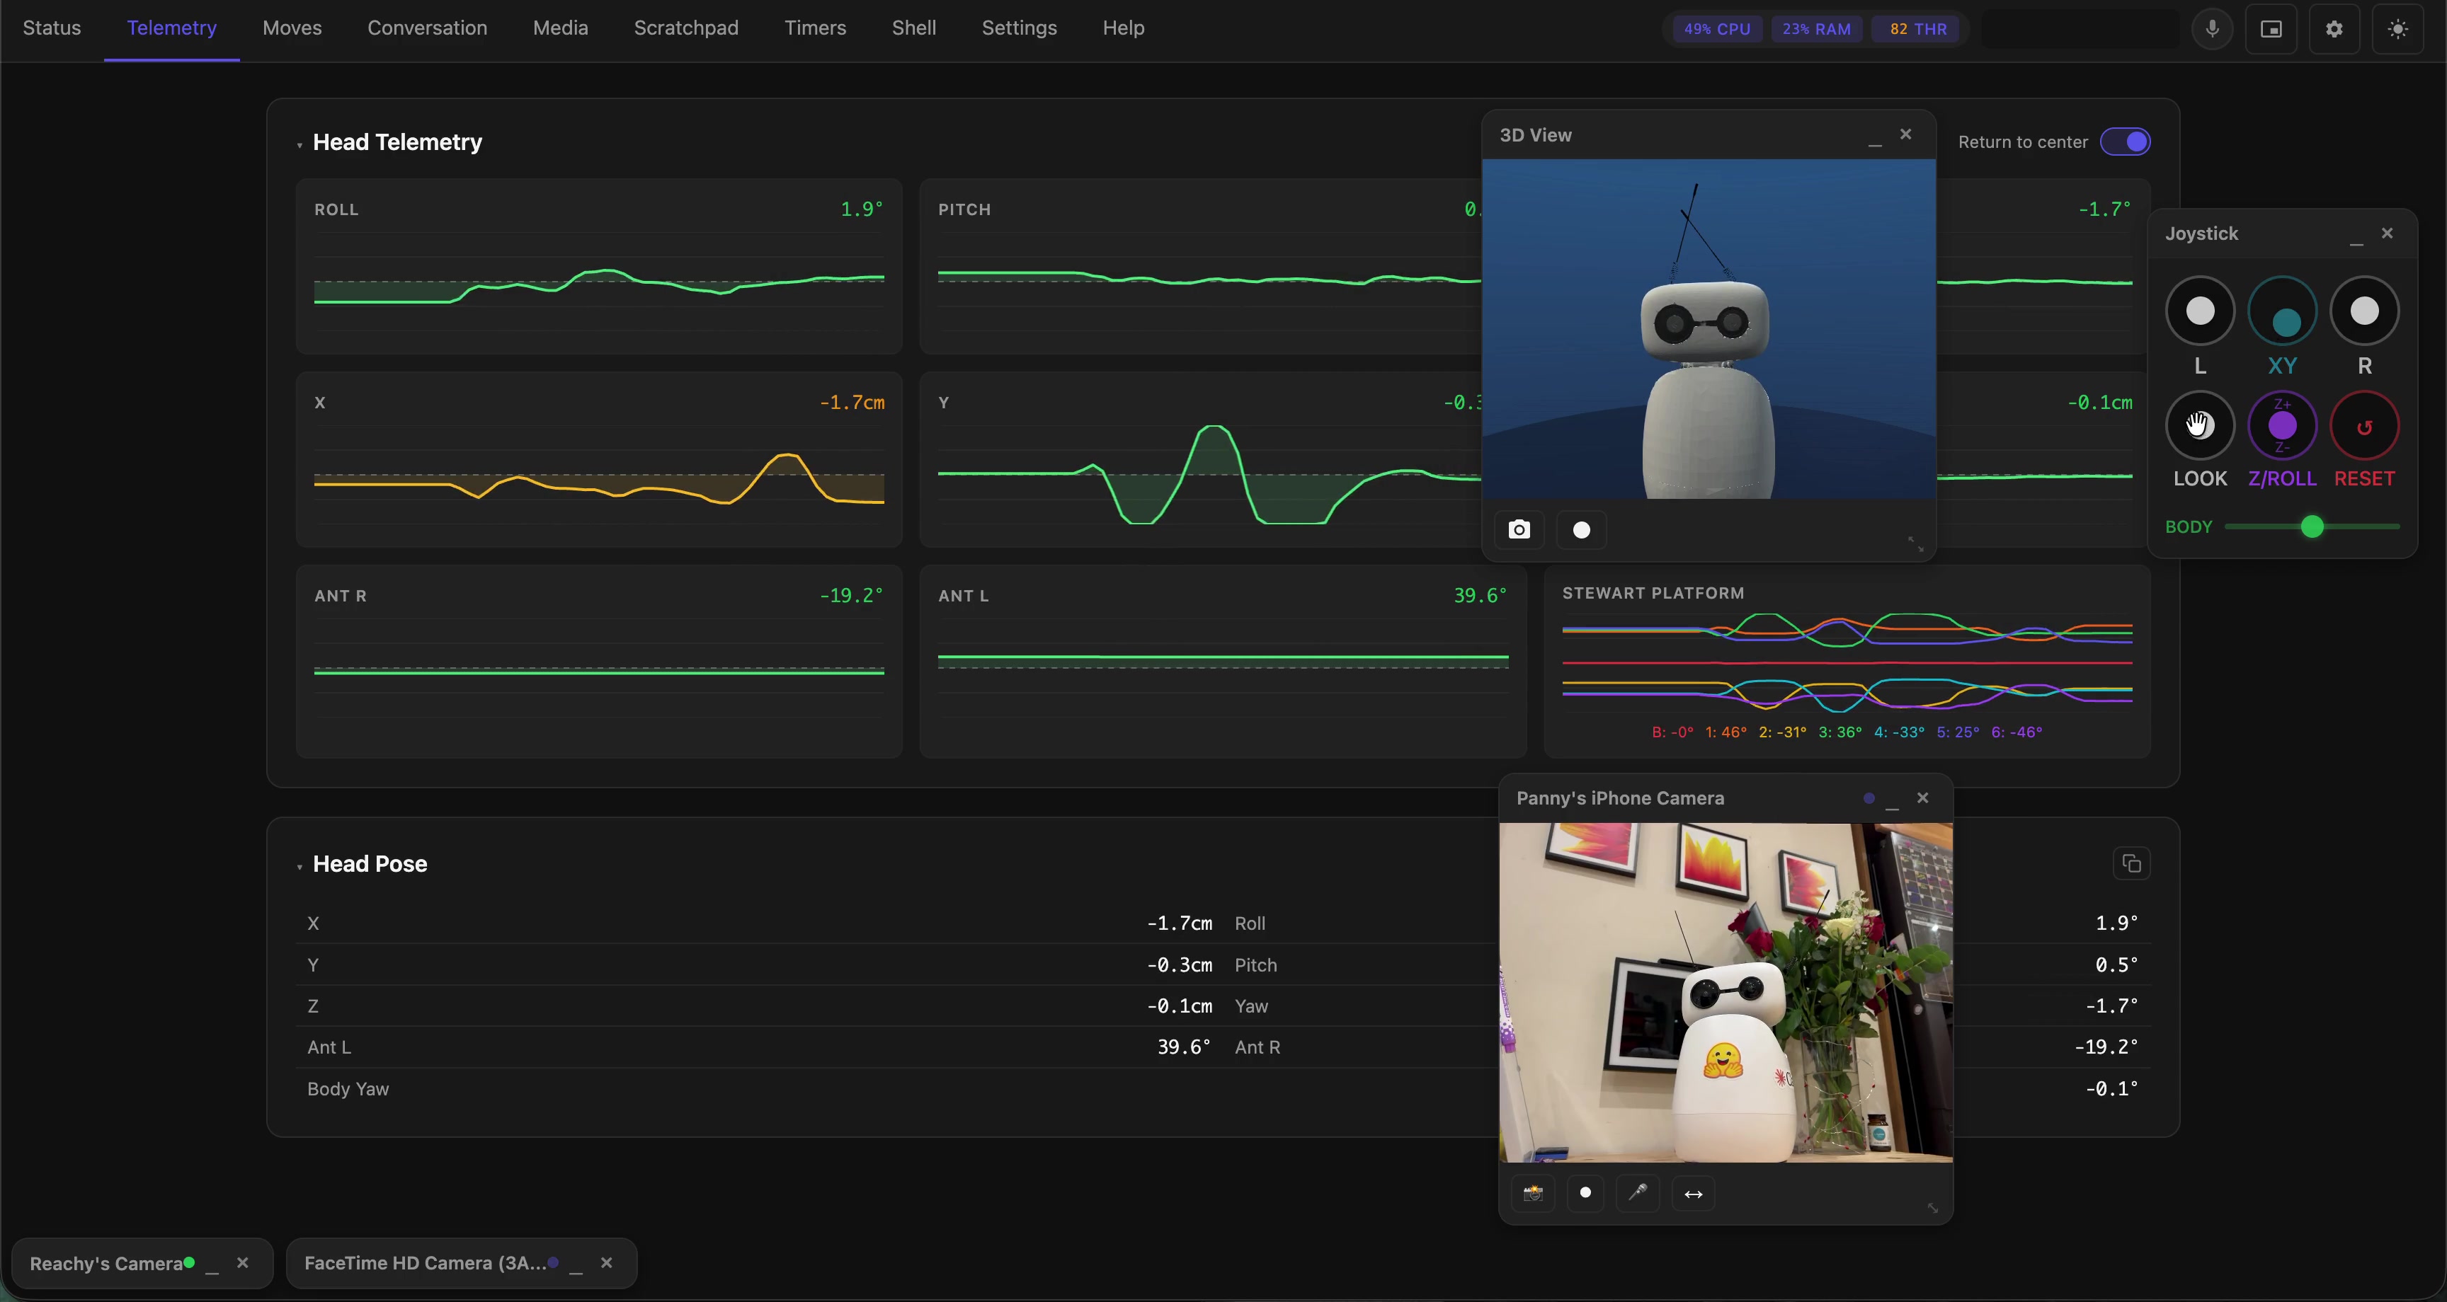Click the Body Yaw row label

pos(348,1088)
